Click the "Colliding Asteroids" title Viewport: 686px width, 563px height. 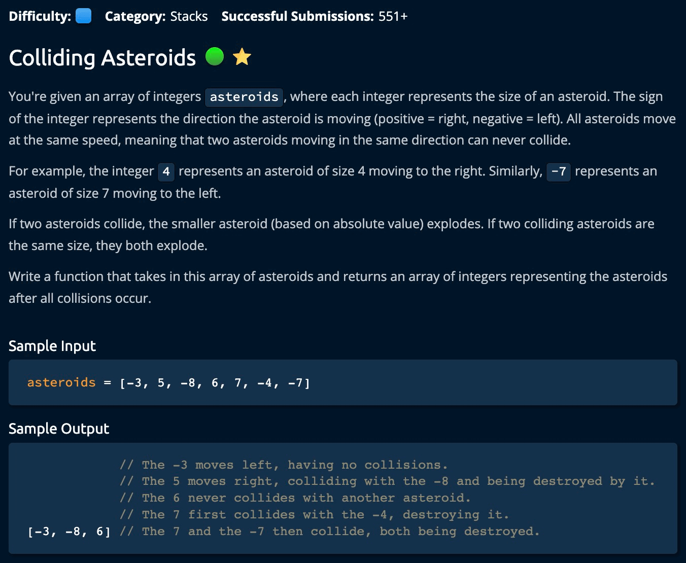pyautogui.click(x=102, y=57)
